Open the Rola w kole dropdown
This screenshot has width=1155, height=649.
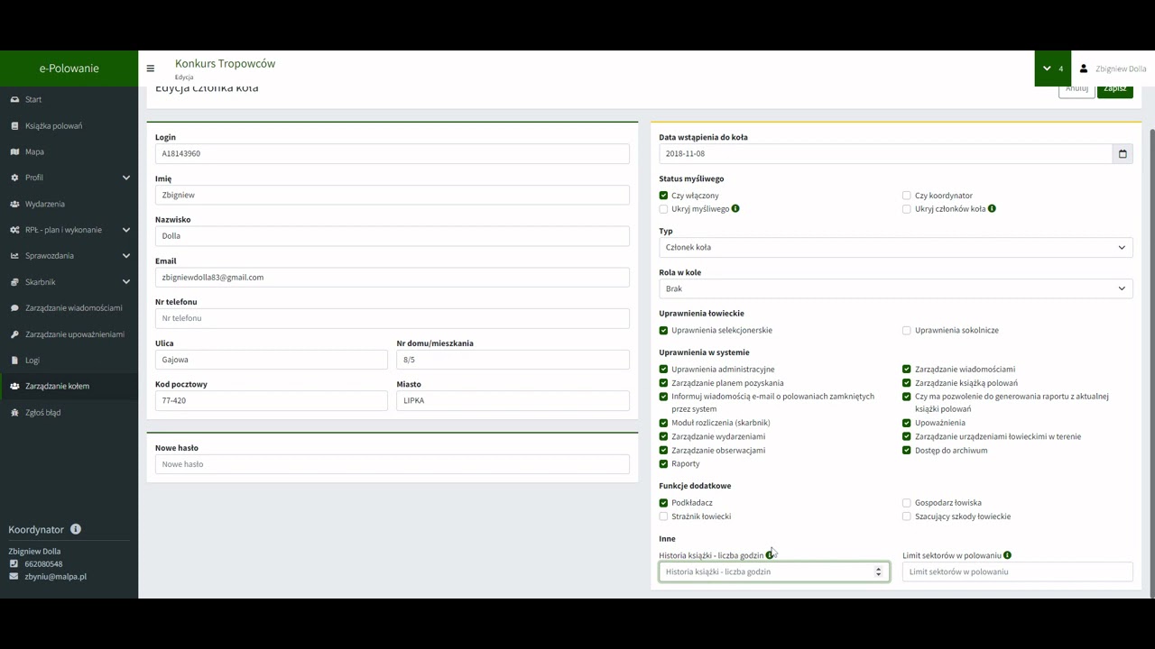[x=895, y=289]
